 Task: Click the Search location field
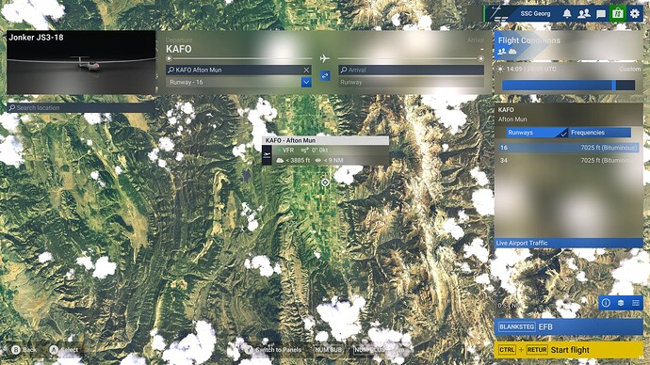[x=81, y=107]
